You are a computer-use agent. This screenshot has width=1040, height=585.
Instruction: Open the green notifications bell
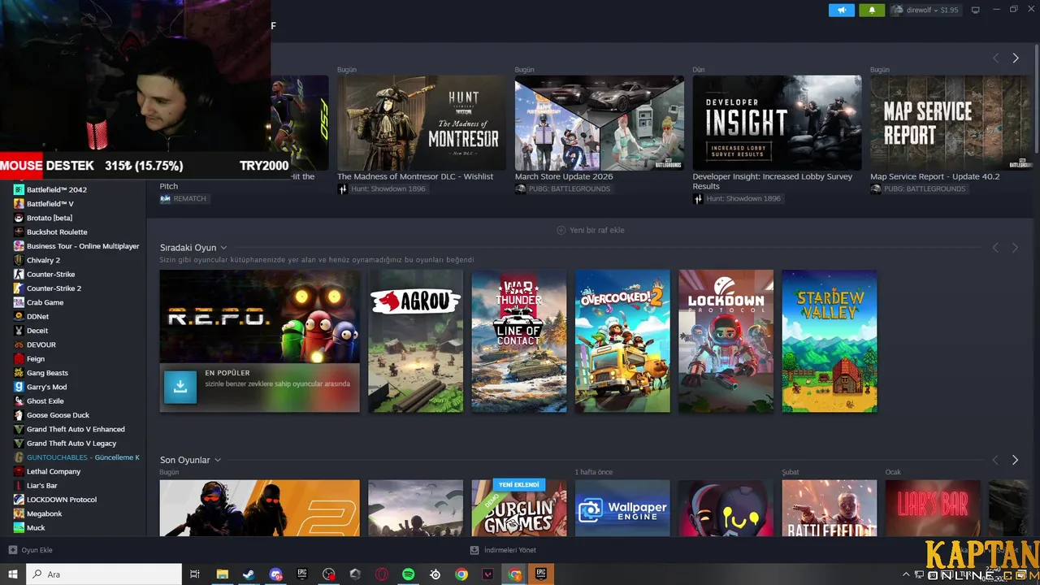[x=872, y=10]
